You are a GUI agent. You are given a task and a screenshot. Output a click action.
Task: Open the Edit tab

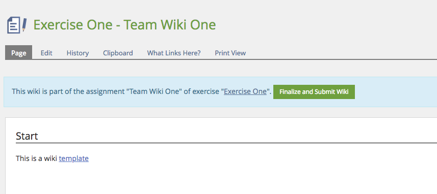46,53
